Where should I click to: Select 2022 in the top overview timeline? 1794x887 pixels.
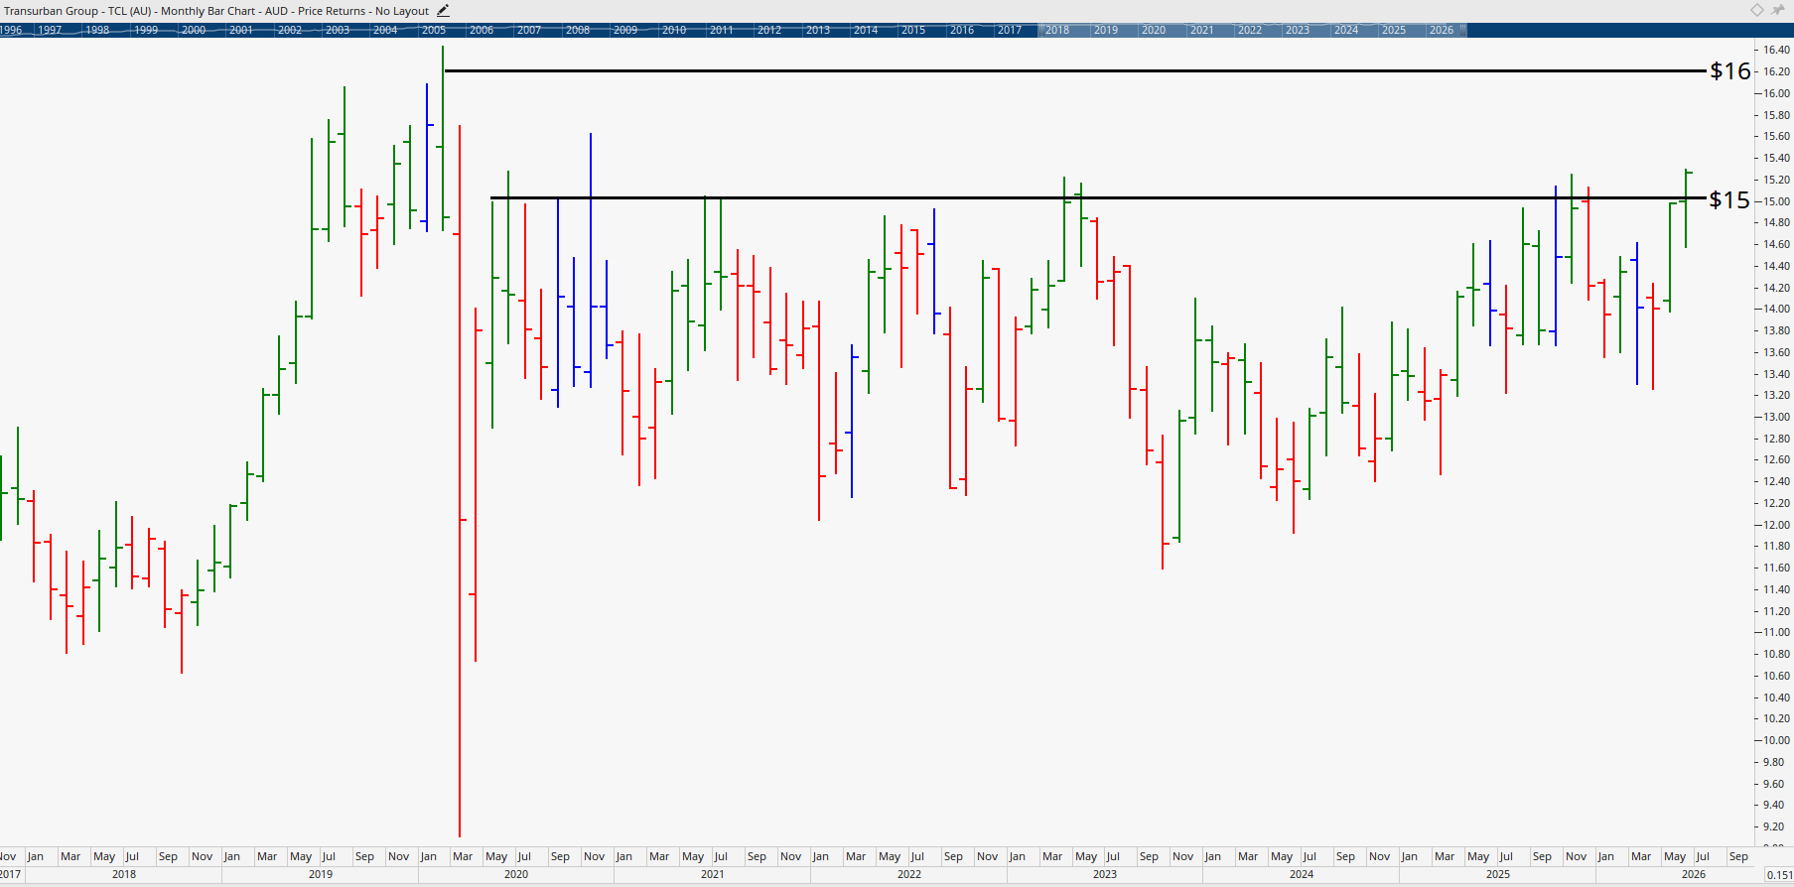(1250, 30)
